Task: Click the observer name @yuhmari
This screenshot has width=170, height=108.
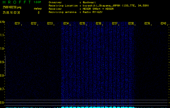Action: click(x=89, y=2)
